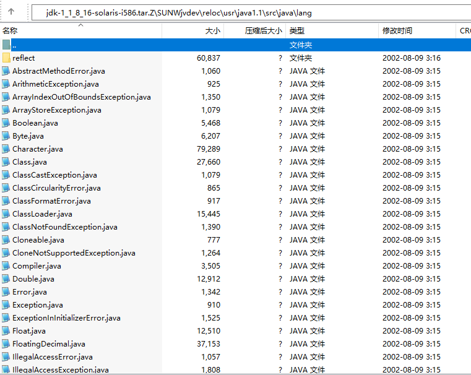Click the ClassLoader.java file icon

[6, 214]
